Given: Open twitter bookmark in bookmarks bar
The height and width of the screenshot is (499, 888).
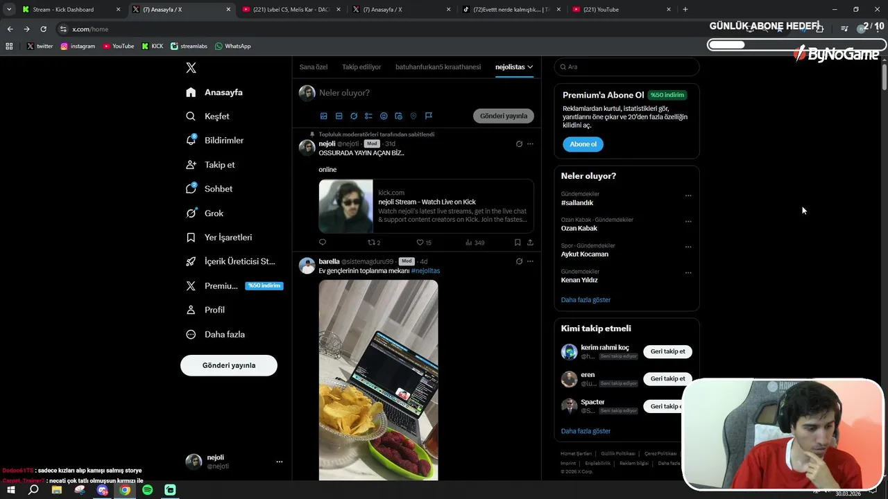Looking at the screenshot, I should point(40,46).
